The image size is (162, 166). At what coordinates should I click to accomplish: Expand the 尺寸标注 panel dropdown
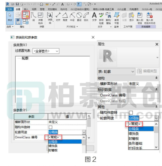[x=72, y=27]
